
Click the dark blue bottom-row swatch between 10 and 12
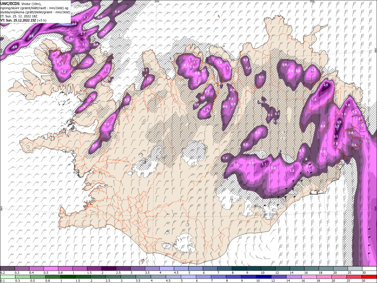click(264, 277)
